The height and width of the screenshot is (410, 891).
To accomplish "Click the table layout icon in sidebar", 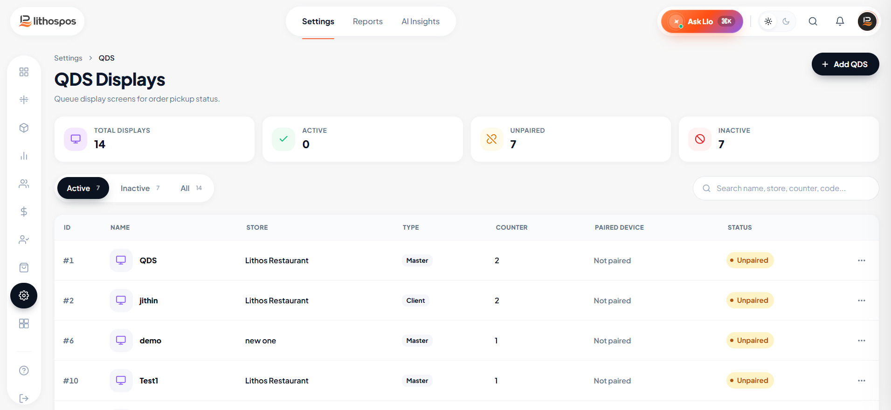I will coord(24,100).
